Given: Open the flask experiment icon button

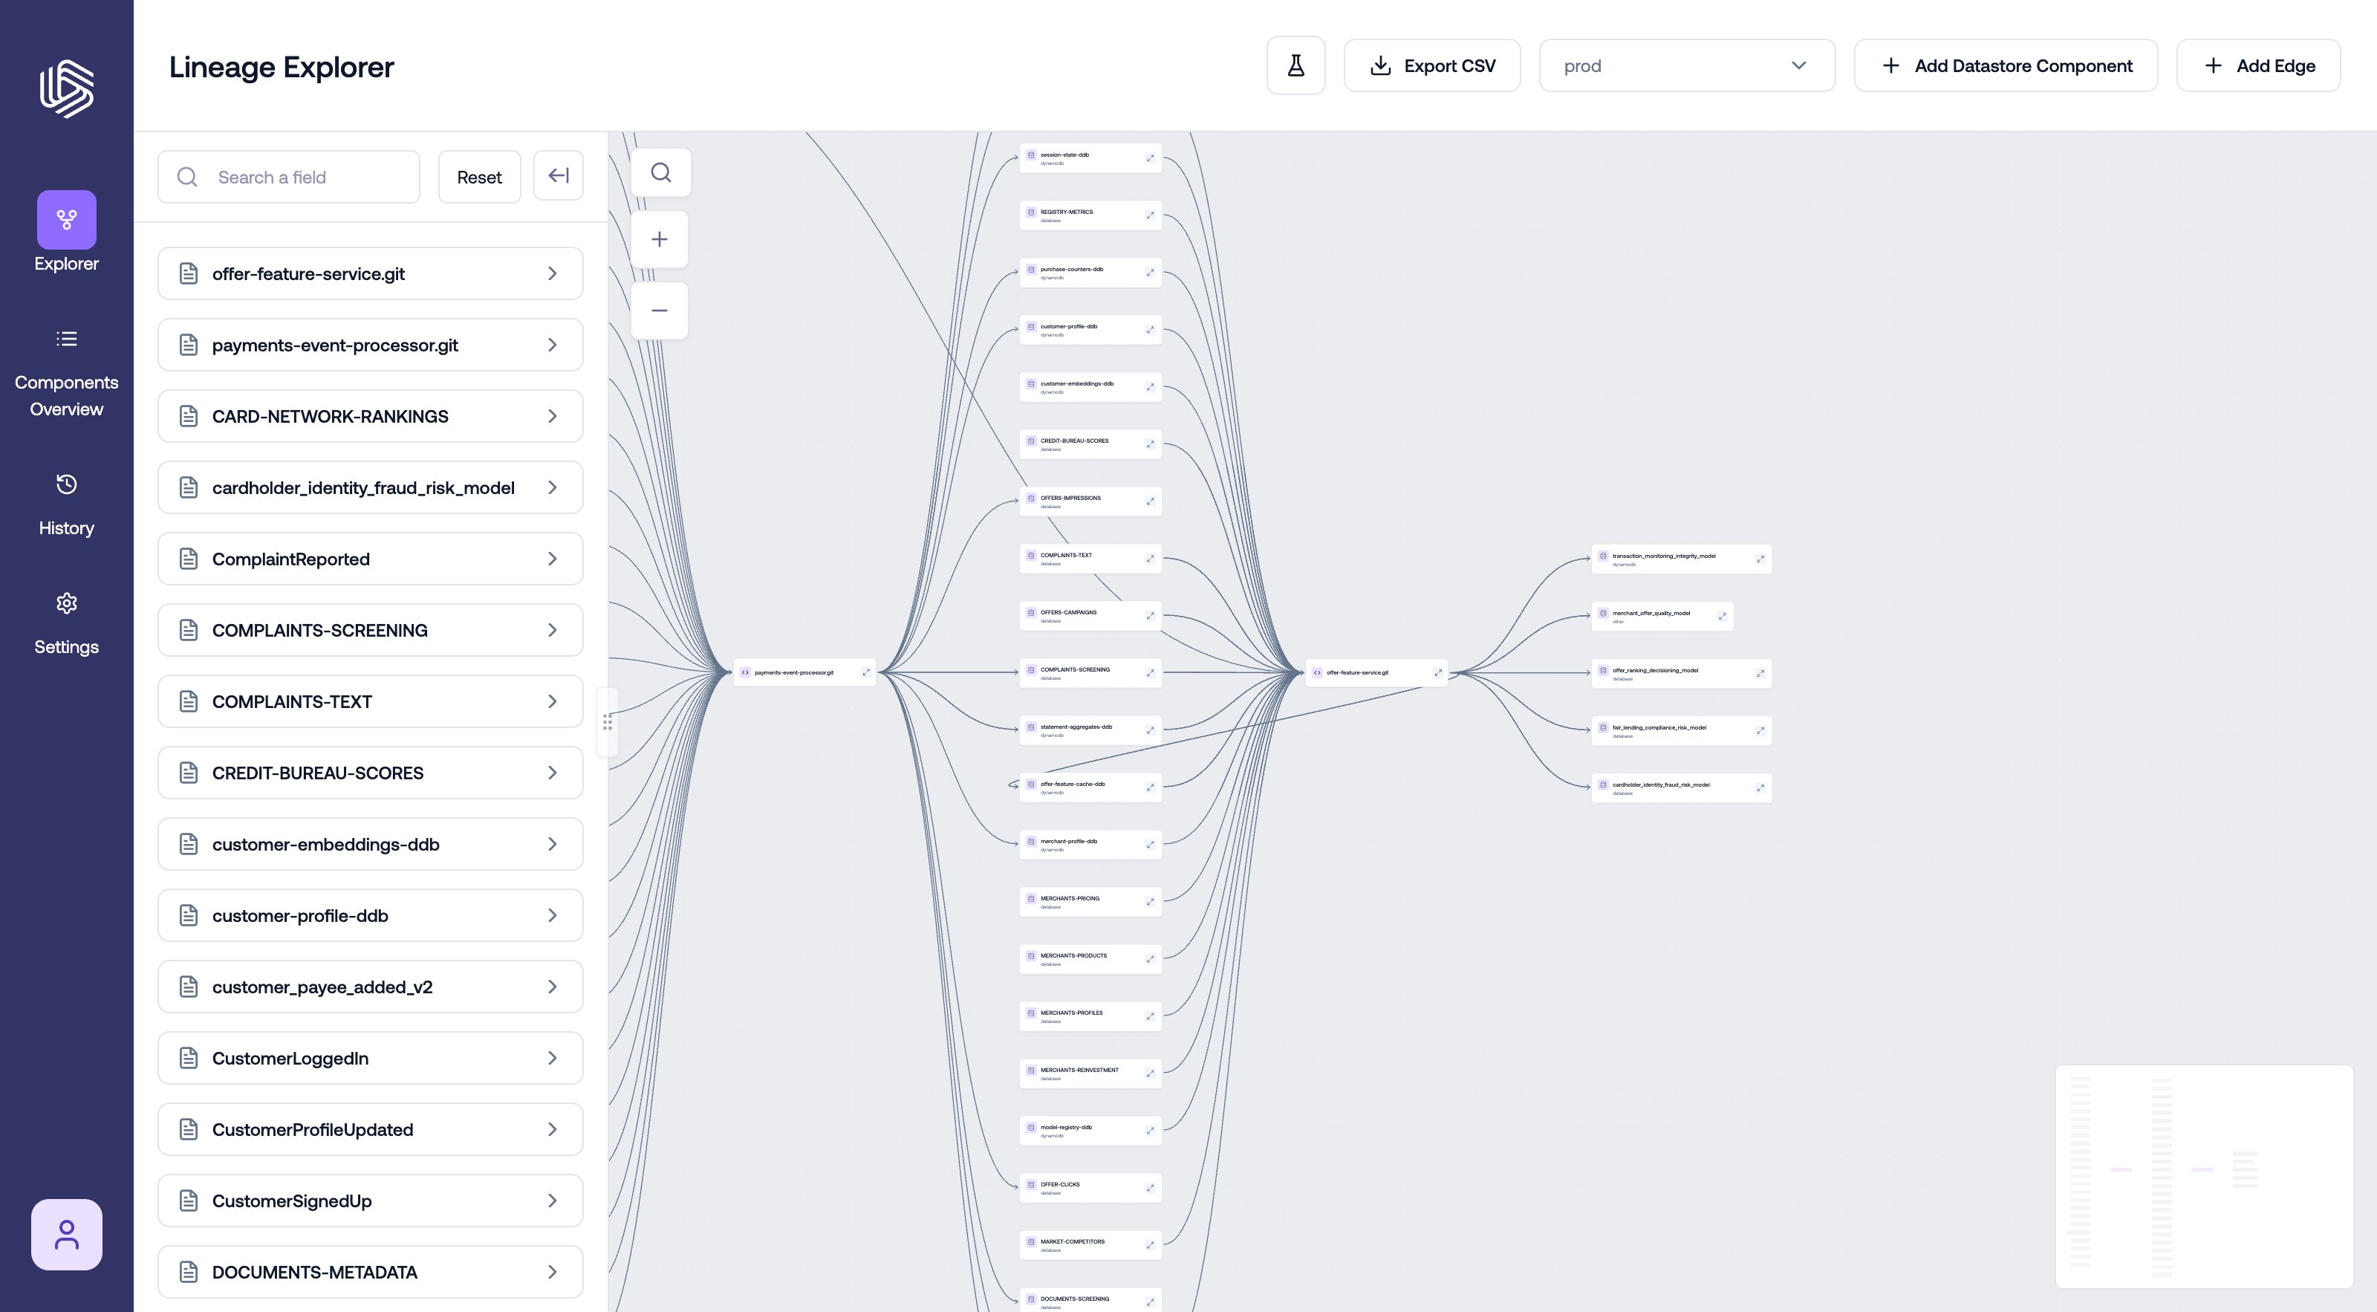Looking at the screenshot, I should click(x=1295, y=65).
